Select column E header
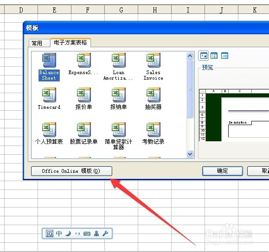269x252 pixels. point(54,10)
